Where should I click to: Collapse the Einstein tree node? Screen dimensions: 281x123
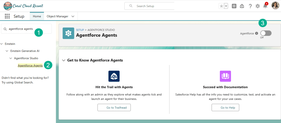click(2, 44)
